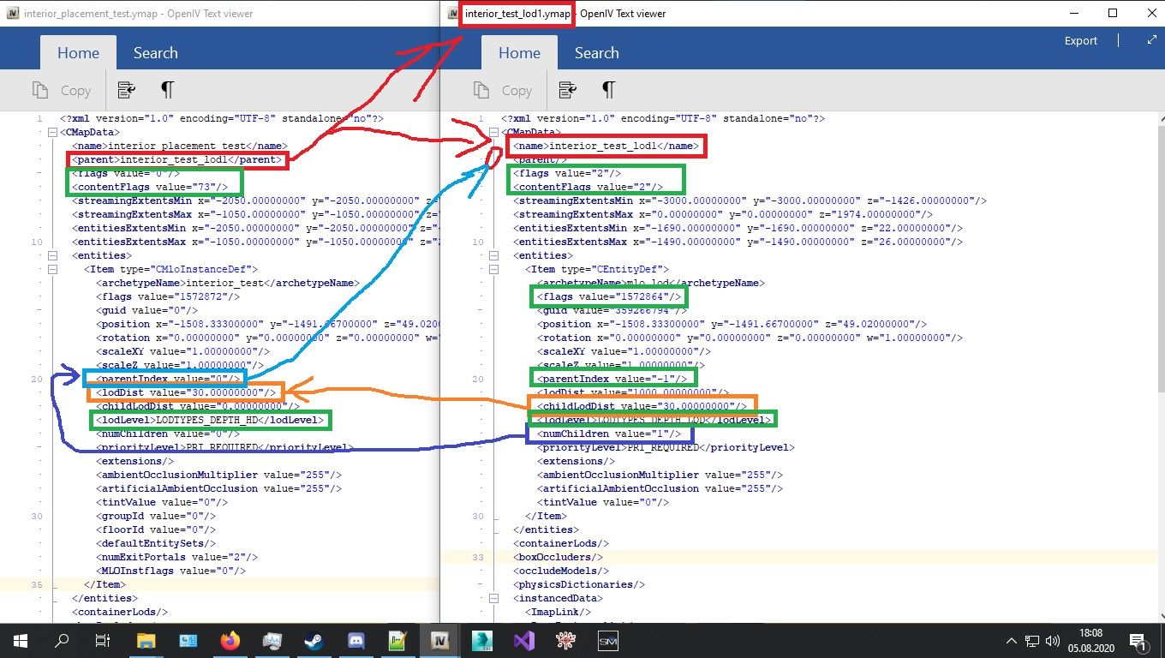Expand the right viewer to fullscreen
The image size is (1165, 658).
[x=1151, y=40]
